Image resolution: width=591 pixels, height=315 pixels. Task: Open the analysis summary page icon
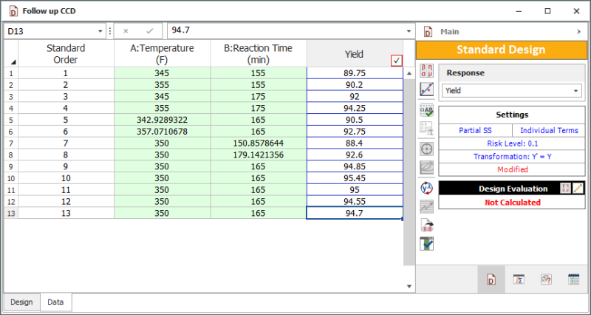pyautogui.click(x=519, y=279)
